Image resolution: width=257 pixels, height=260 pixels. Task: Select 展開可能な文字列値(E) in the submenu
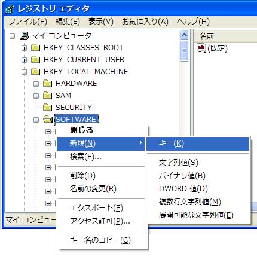(198, 215)
